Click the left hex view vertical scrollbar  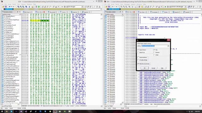[101, 60]
